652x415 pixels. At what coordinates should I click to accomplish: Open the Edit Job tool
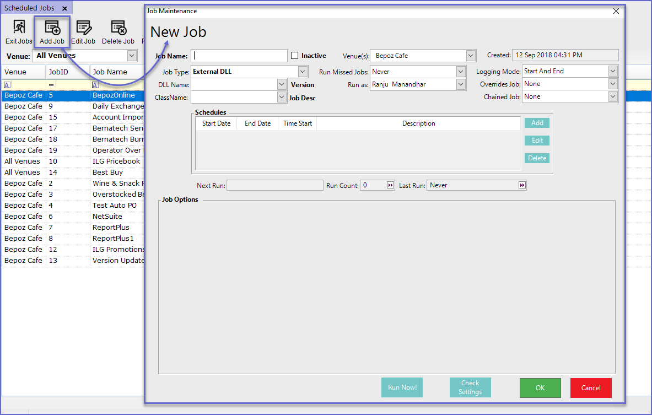coord(83,32)
